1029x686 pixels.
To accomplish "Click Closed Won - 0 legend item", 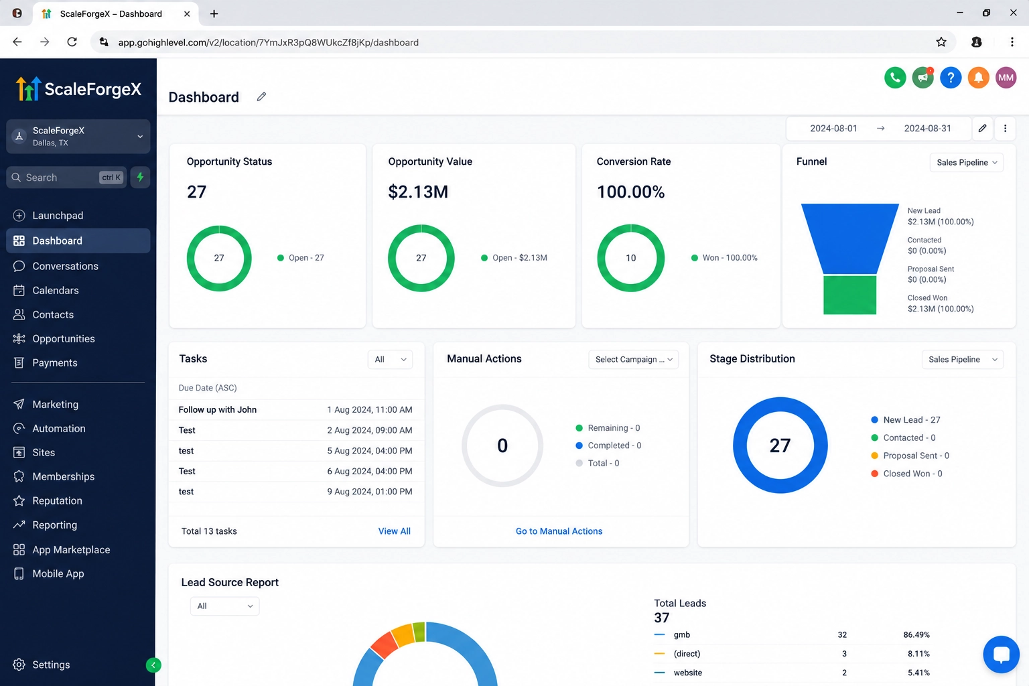I will [x=906, y=474].
